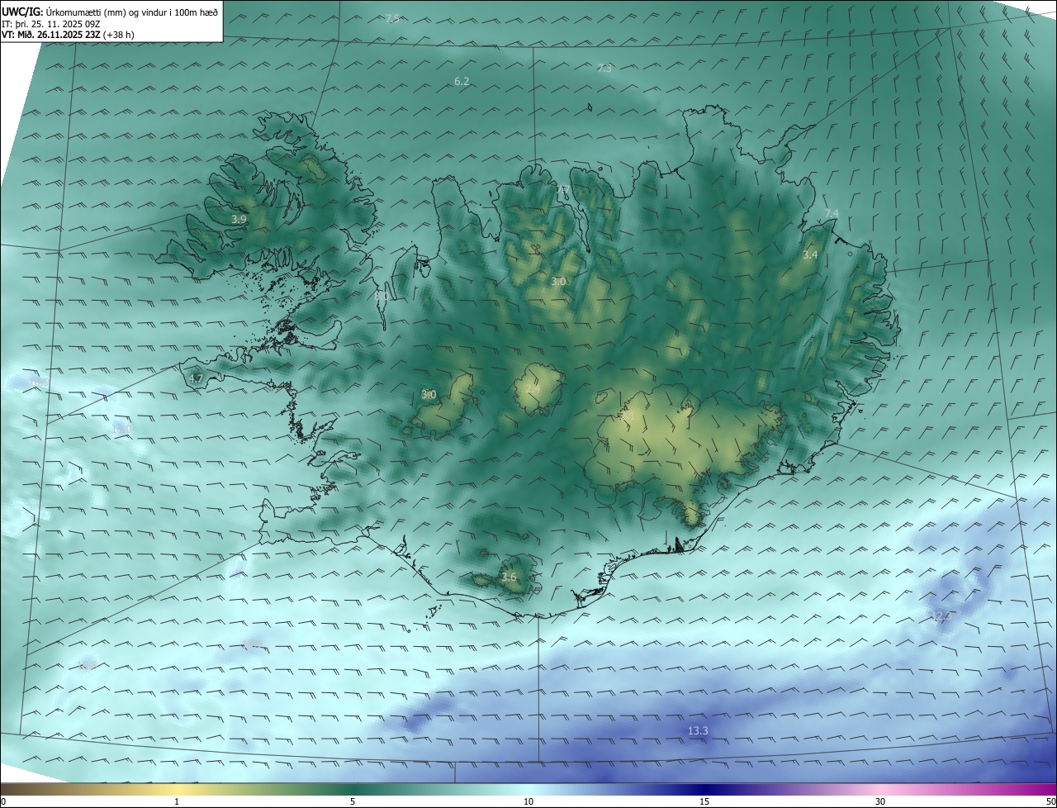This screenshot has height=808, width=1057.
Task: Click the 2.4 value on the glacier
Action: pyautogui.click(x=533, y=387)
